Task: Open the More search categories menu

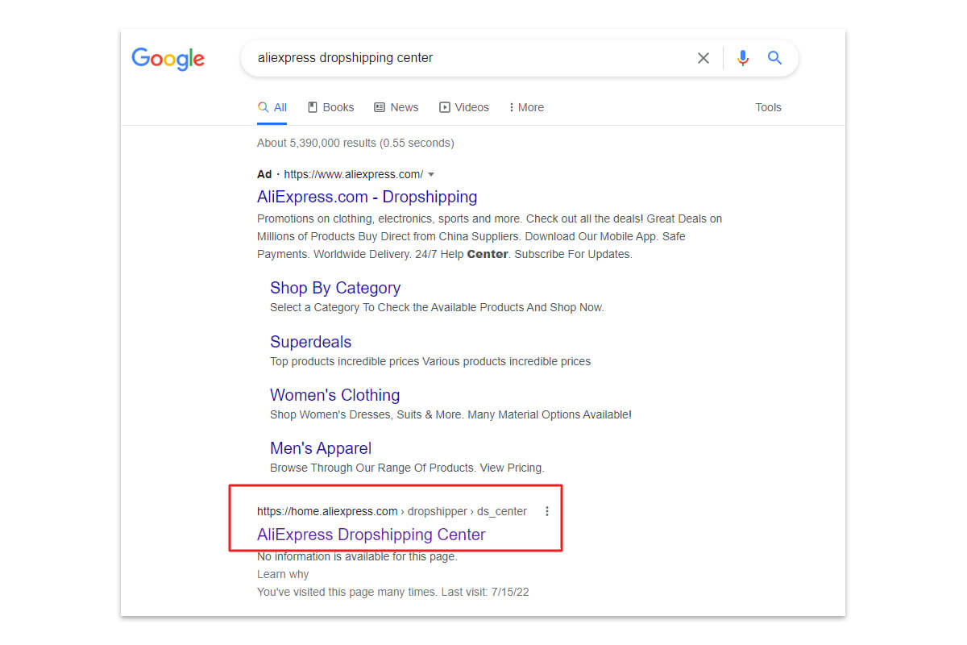Action: [x=526, y=107]
